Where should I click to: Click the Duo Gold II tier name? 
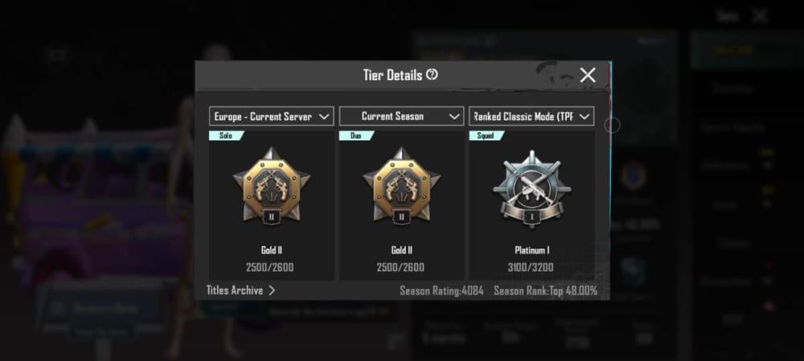[401, 250]
